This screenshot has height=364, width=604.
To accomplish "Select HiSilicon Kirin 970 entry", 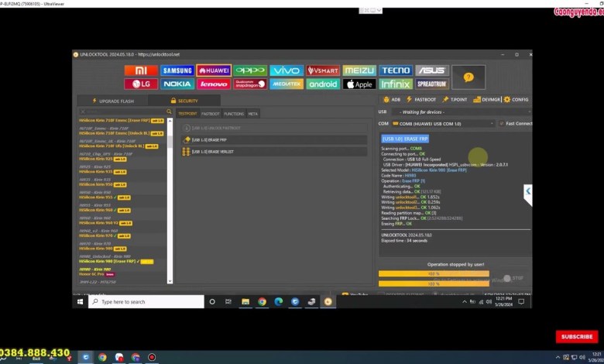I will (x=105, y=235).
